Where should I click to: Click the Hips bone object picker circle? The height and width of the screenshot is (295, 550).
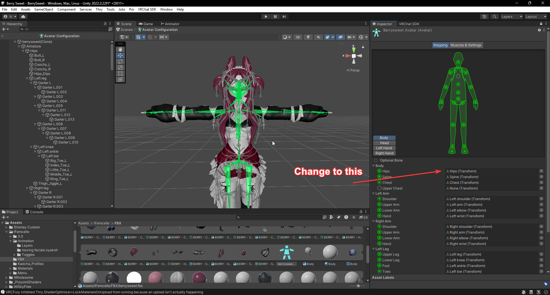pyautogui.click(x=541, y=171)
